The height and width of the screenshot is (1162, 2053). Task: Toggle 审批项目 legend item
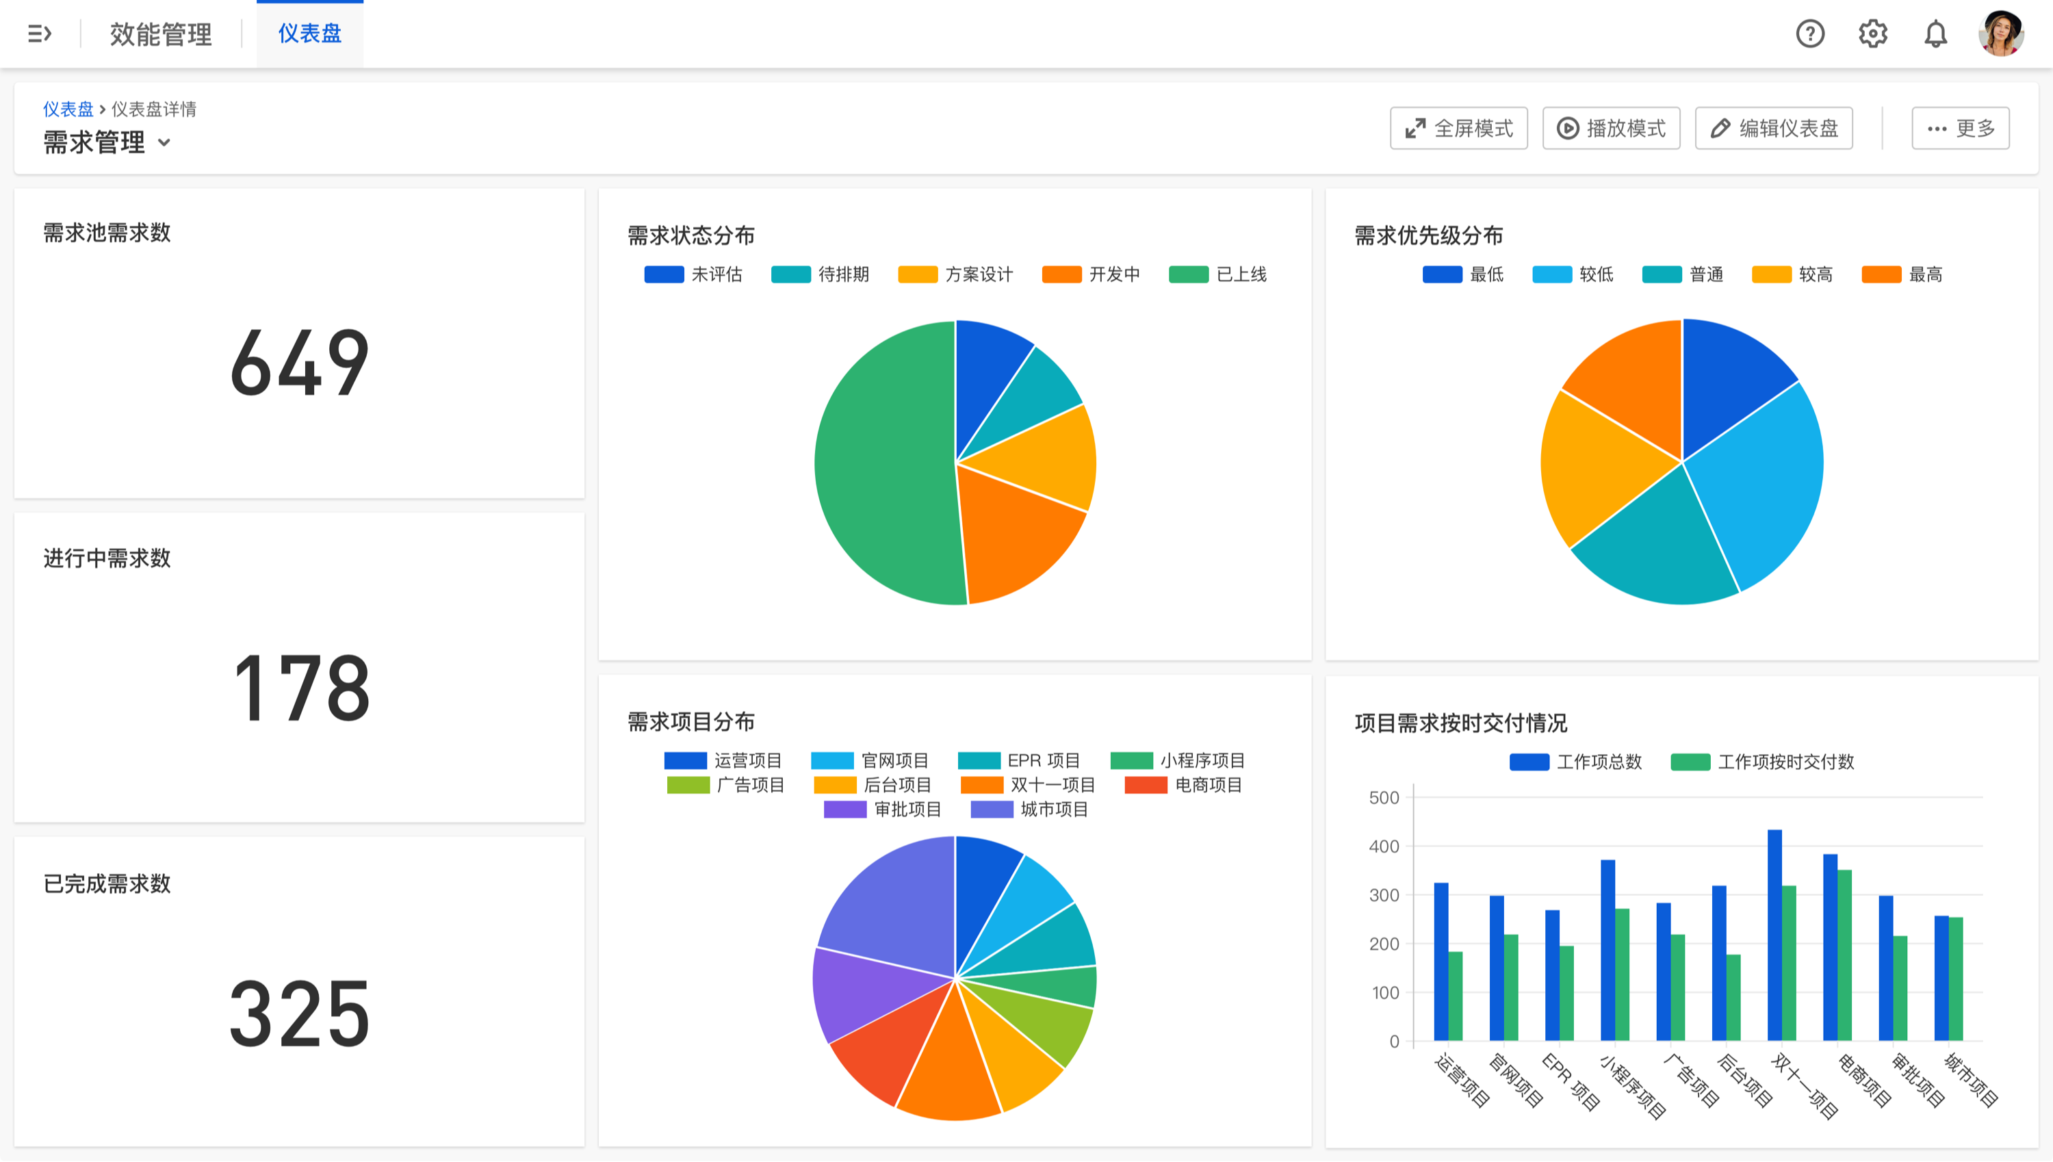coord(883,810)
